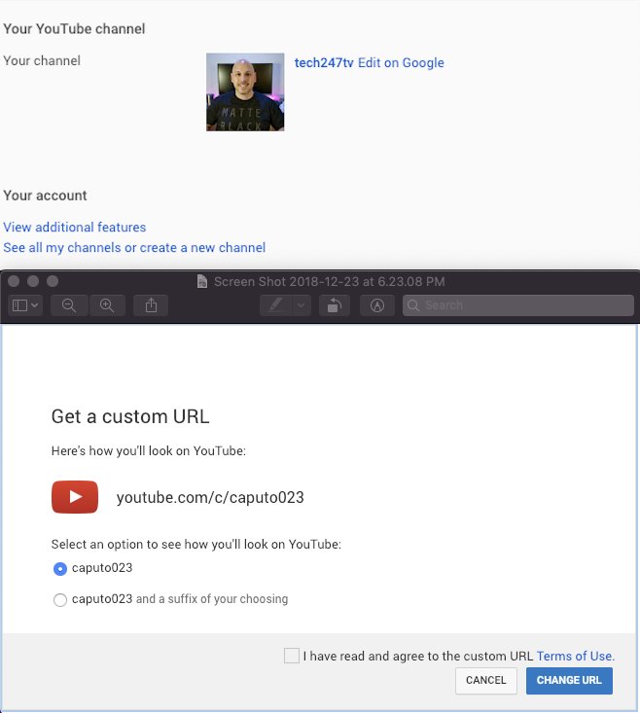
Task: Open View additional features link
Action: click(75, 227)
